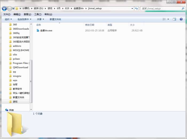Viewport: 187px width, 139px height.
Task: Sort by the 修改日期 column header
Action: click(90, 25)
